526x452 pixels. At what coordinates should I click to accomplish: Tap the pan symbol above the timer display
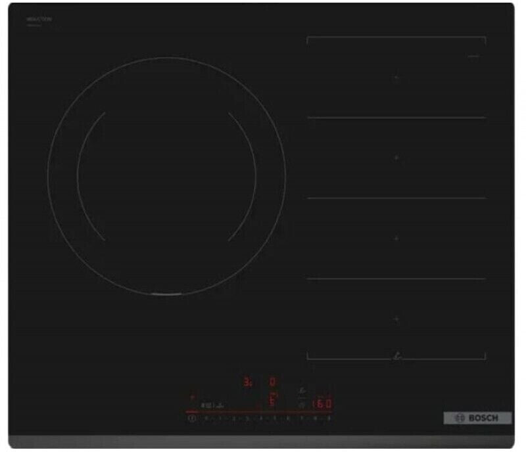click(302, 391)
